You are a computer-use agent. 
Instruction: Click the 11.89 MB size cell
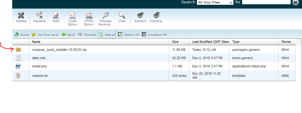coord(179,50)
